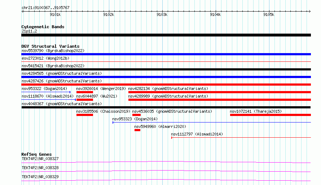
Task: Click nsv953323 (Dogan2014) label
Action: 135,119
